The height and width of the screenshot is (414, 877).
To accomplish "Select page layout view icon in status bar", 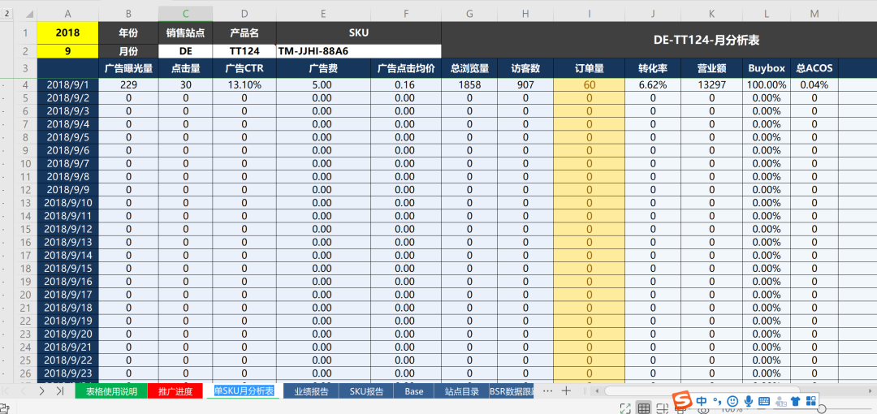I will click(663, 408).
